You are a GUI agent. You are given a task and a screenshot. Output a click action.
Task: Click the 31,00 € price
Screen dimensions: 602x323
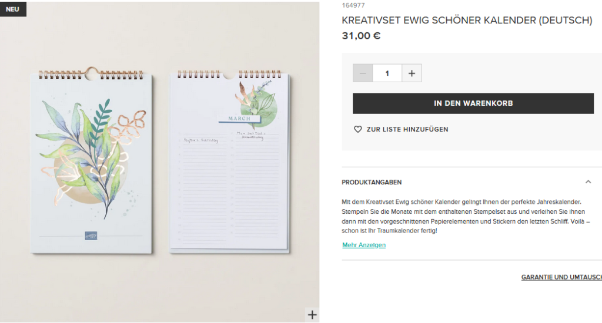[361, 36]
